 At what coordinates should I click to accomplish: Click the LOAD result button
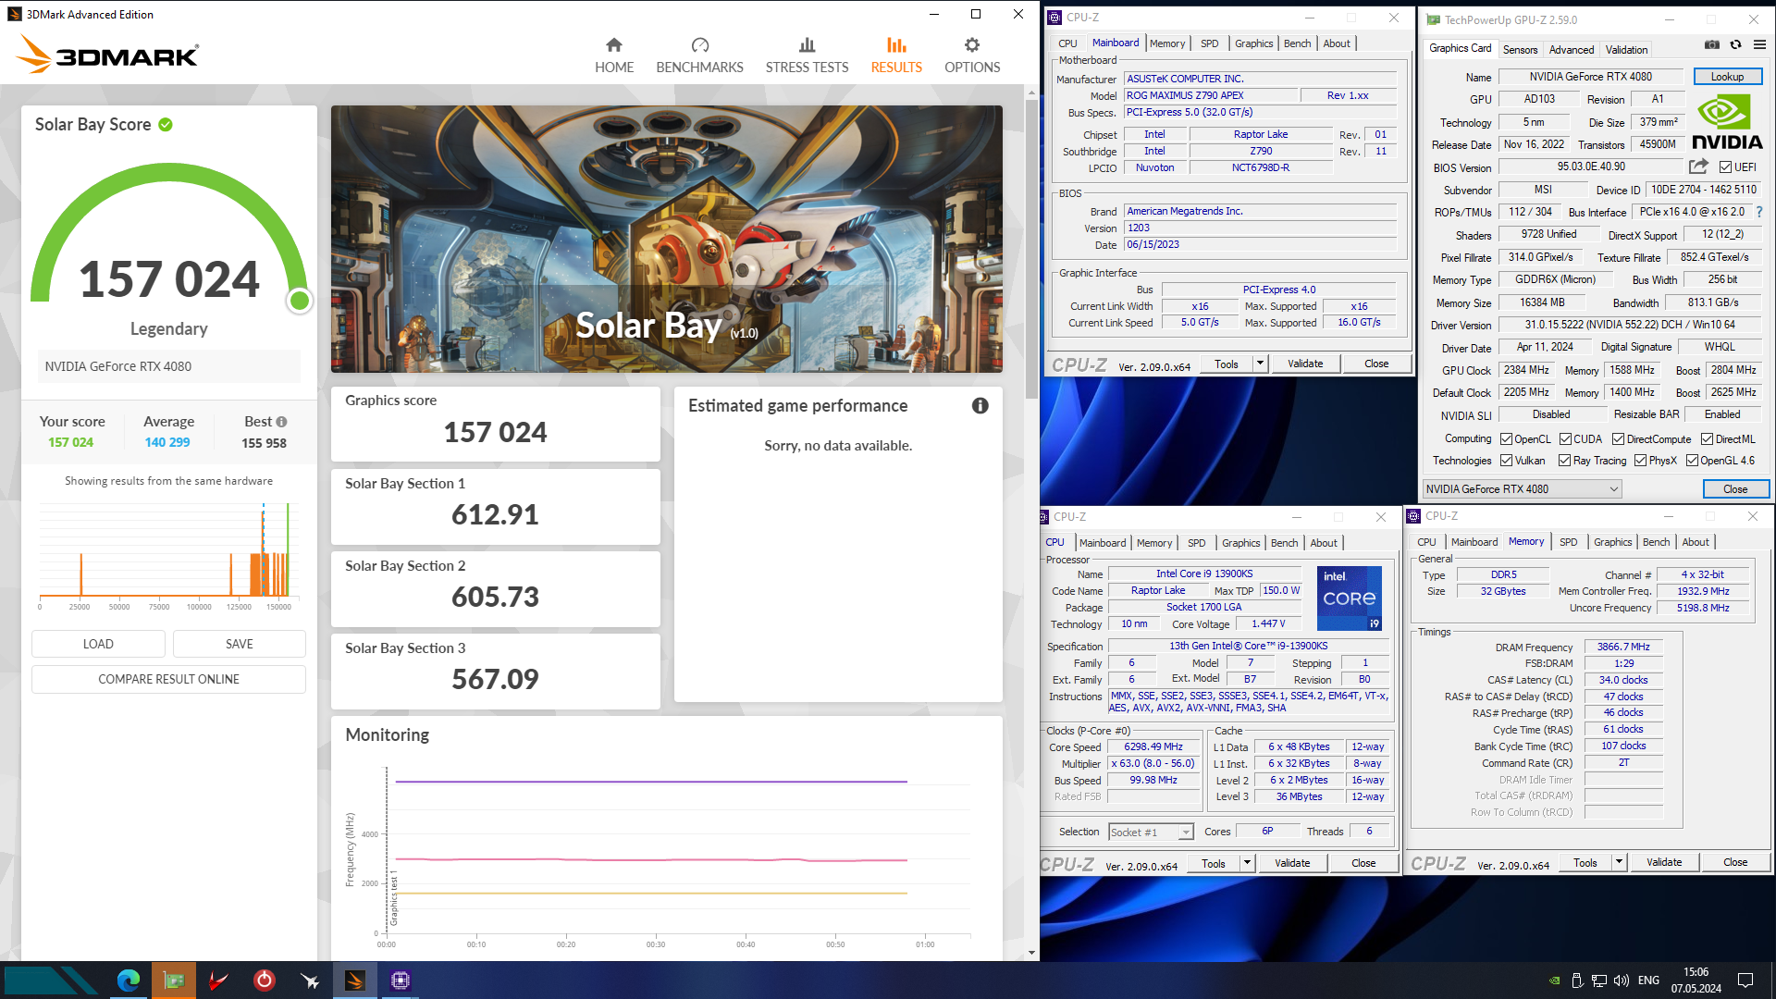(x=98, y=644)
